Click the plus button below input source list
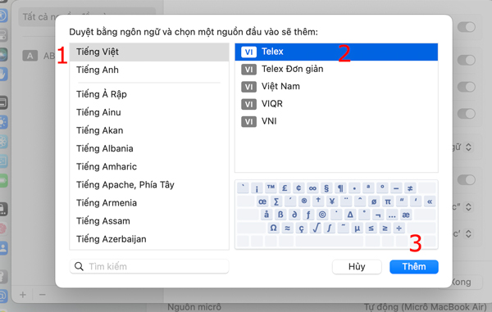Image resolution: width=492 pixels, height=312 pixels. [x=23, y=295]
